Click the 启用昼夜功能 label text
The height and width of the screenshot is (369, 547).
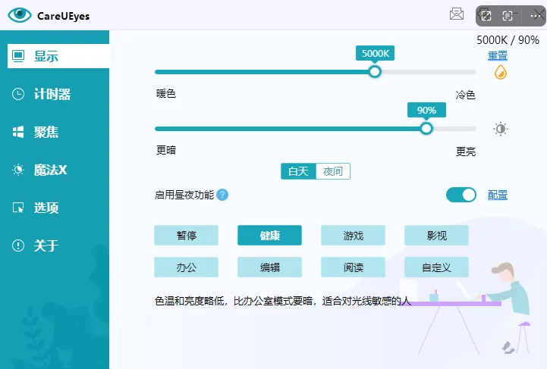coord(184,195)
